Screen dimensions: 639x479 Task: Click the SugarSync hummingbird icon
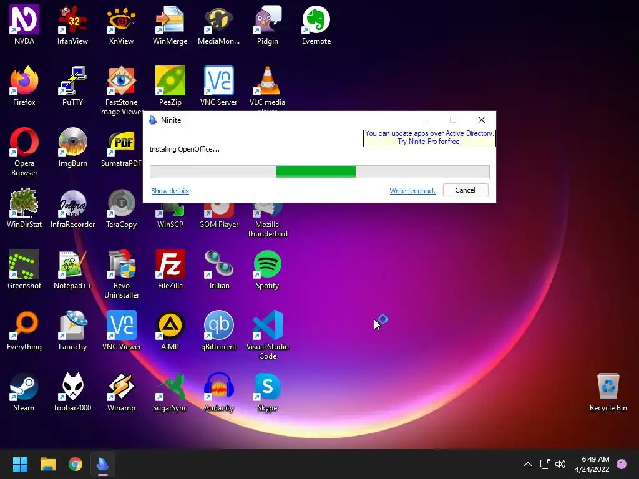(x=170, y=386)
